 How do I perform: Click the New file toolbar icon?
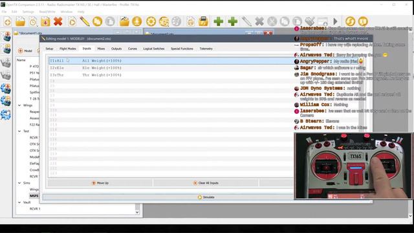click(7, 21)
